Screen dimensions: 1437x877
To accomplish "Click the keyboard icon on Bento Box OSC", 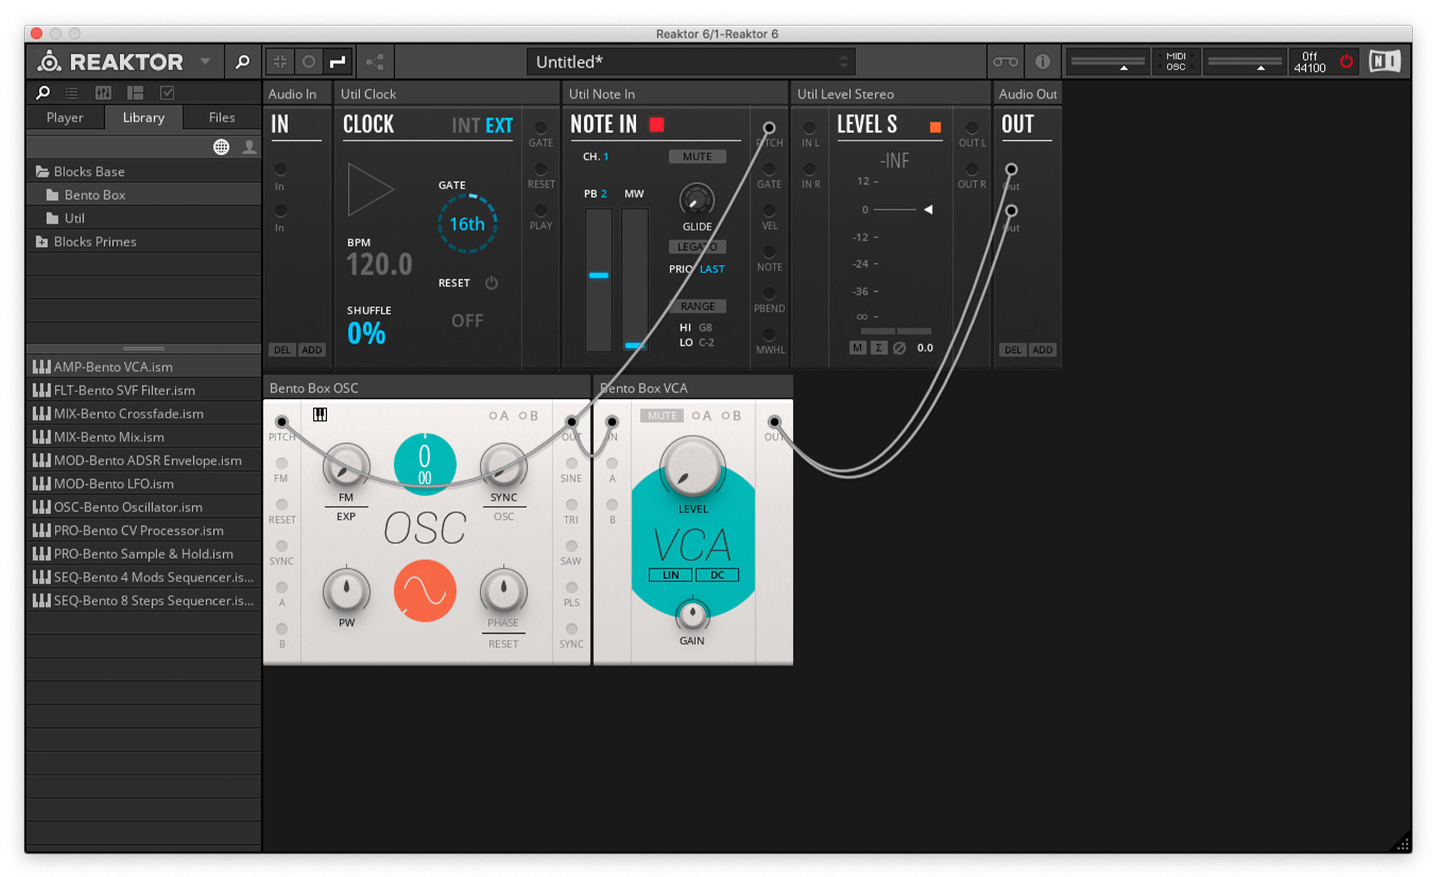I will (320, 413).
